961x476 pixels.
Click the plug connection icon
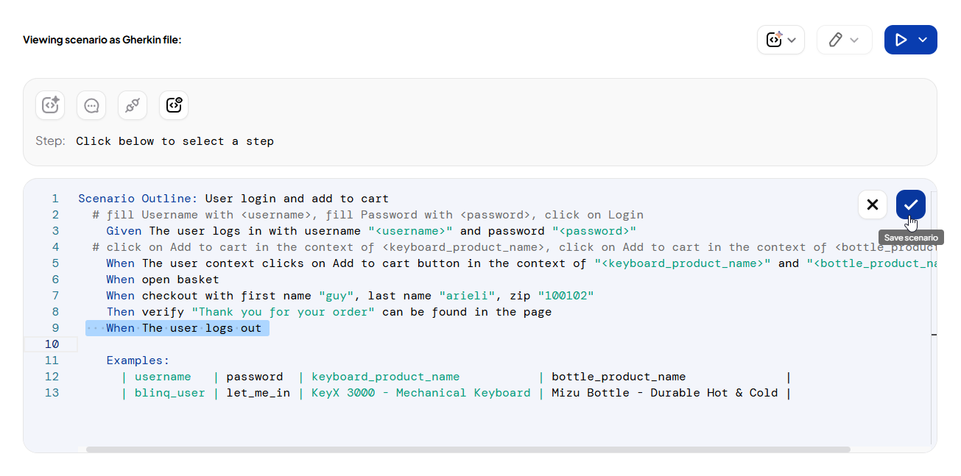133,105
